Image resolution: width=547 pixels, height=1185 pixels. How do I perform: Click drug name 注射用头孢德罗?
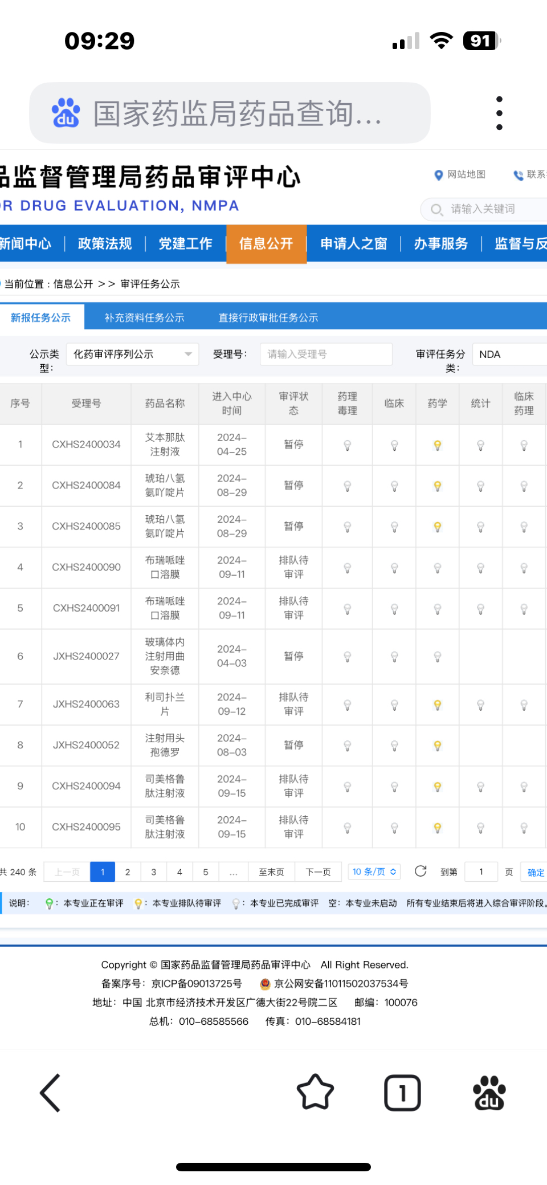point(165,745)
